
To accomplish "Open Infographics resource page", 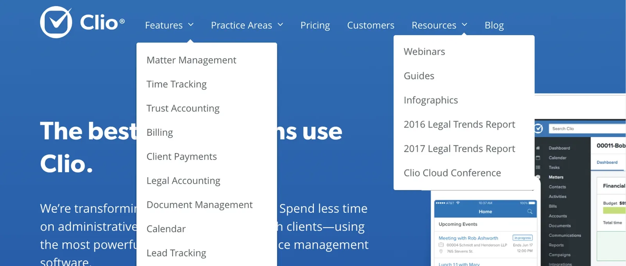I will click(430, 100).
